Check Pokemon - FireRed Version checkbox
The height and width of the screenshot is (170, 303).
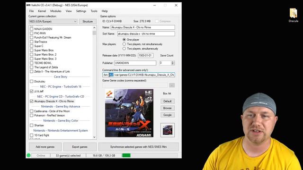(32, 115)
